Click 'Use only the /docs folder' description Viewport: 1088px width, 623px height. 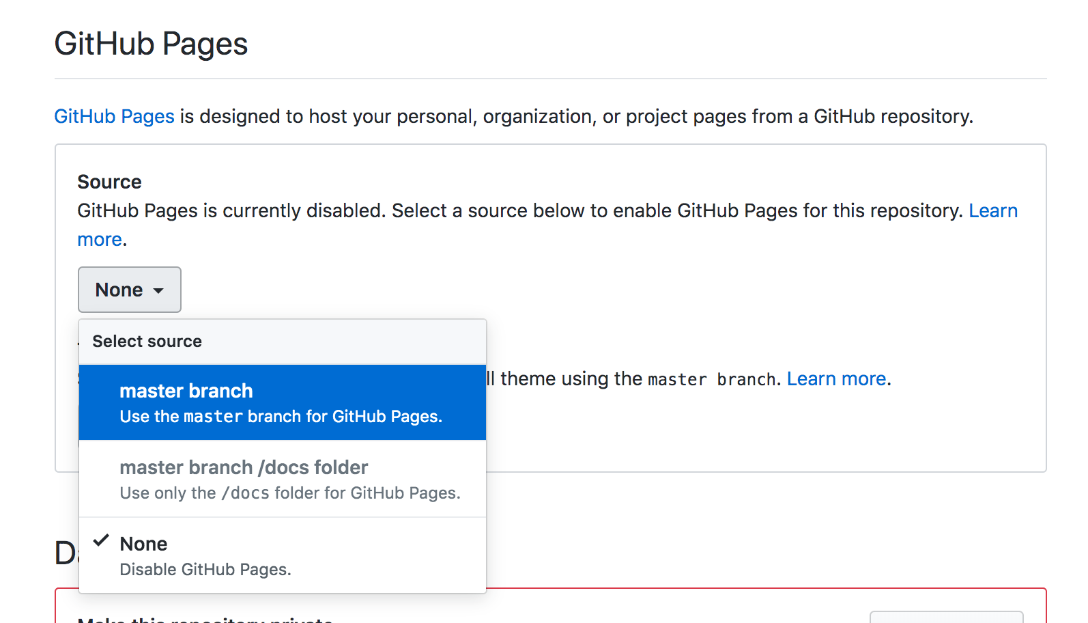pyautogui.click(x=289, y=493)
